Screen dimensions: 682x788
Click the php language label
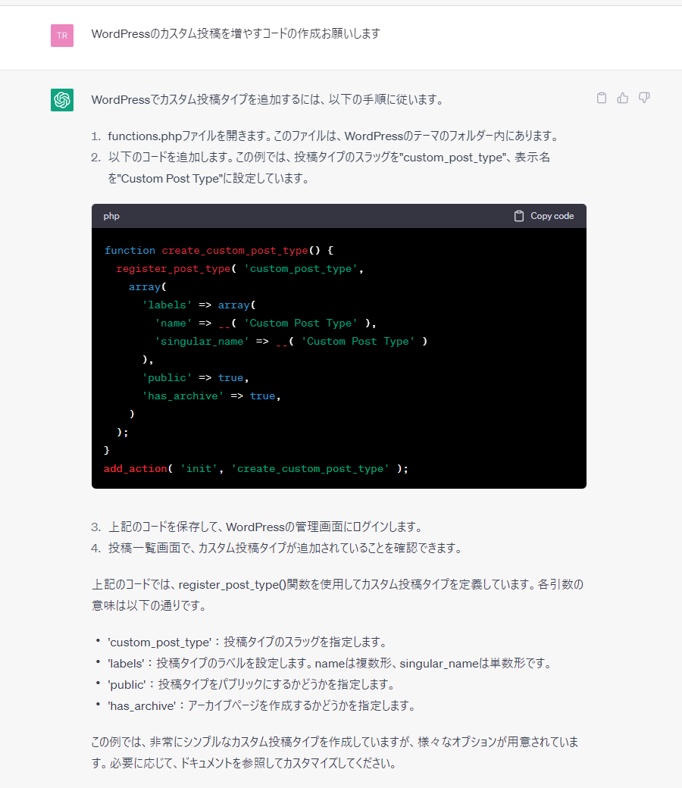(111, 216)
